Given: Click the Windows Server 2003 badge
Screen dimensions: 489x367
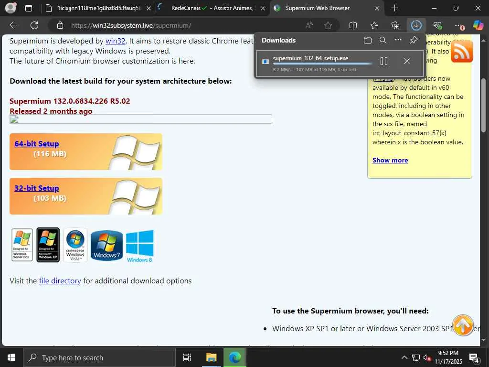Looking at the screenshot, I should (22, 245).
